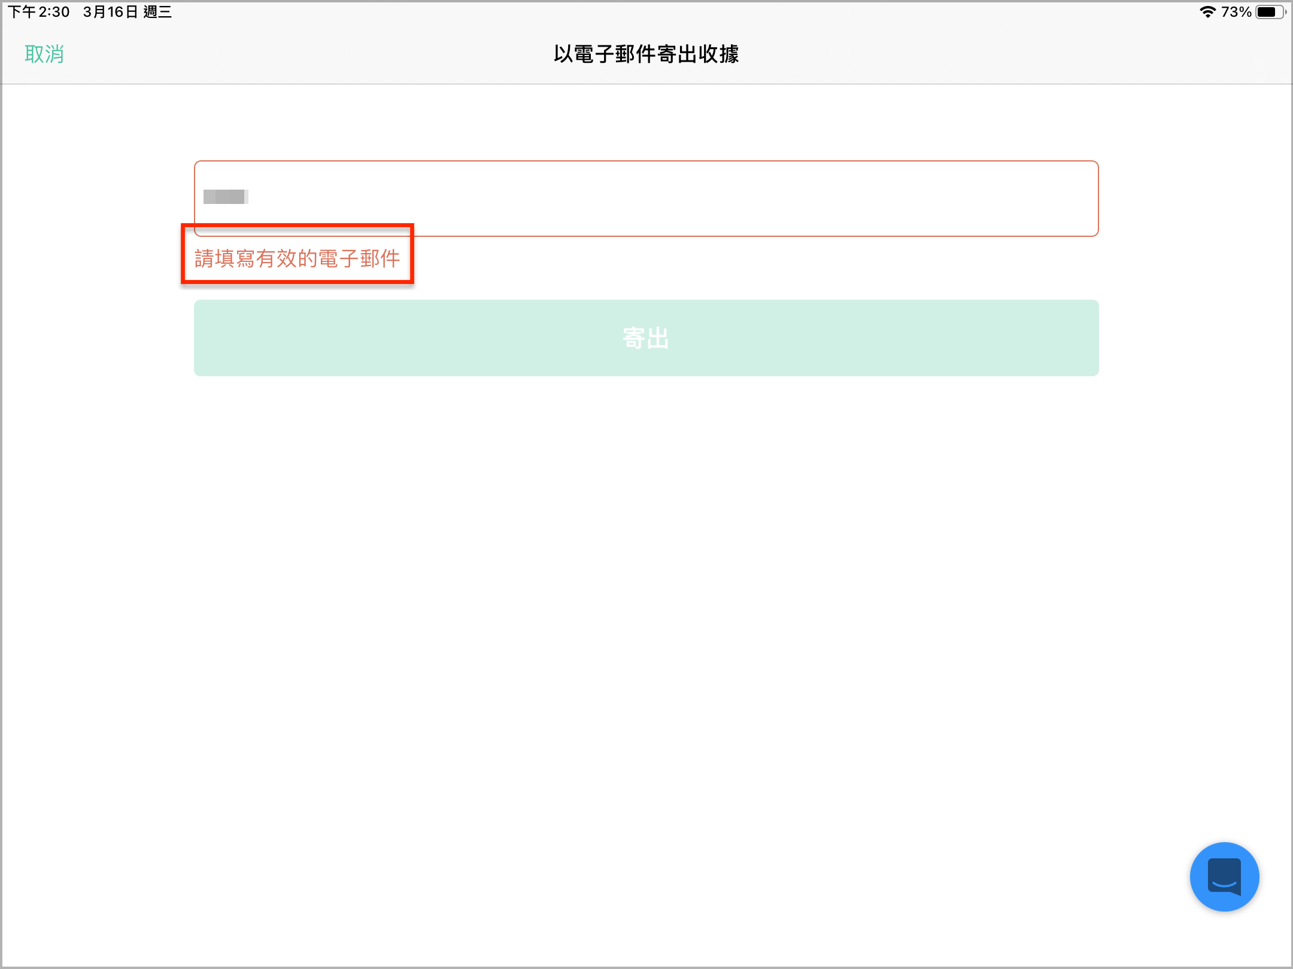Tap the 下午 2:30 clock in status bar
Screen dimensions: 1293x969
pyautogui.click(x=39, y=12)
